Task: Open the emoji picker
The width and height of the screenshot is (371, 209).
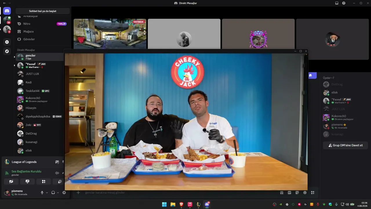Action: click(x=305, y=192)
